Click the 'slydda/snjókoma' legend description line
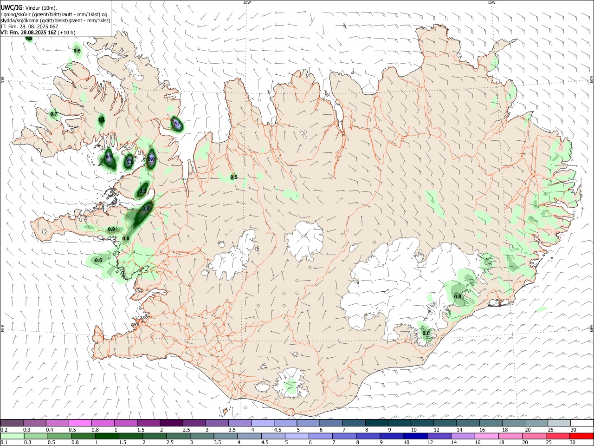The width and height of the screenshot is (594, 446). point(55,20)
